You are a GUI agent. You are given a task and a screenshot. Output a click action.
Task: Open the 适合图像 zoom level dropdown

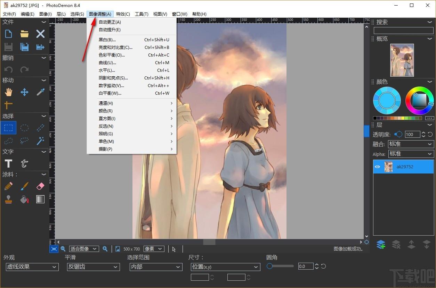click(x=84, y=249)
